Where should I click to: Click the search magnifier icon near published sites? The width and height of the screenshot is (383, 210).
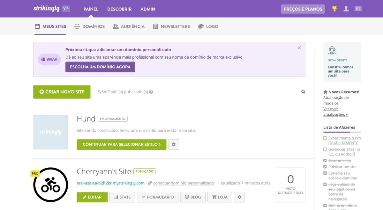(x=303, y=92)
